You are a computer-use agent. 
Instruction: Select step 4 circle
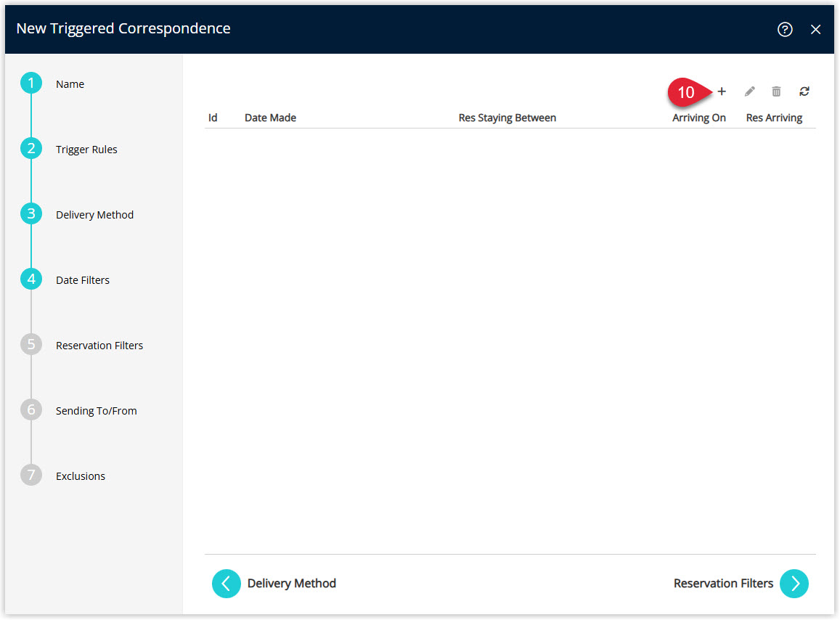tap(31, 280)
